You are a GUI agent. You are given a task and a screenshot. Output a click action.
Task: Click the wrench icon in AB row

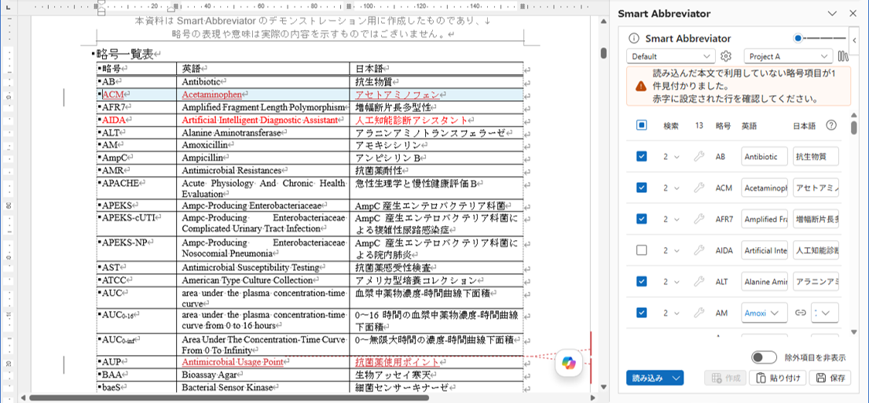pos(699,157)
